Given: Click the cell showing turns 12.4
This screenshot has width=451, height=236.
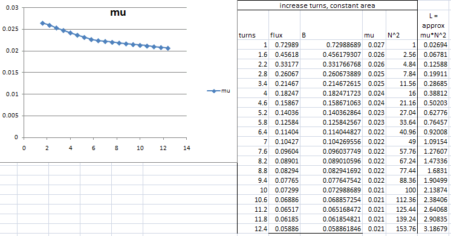Looking at the screenshot, I should [253, 229].
